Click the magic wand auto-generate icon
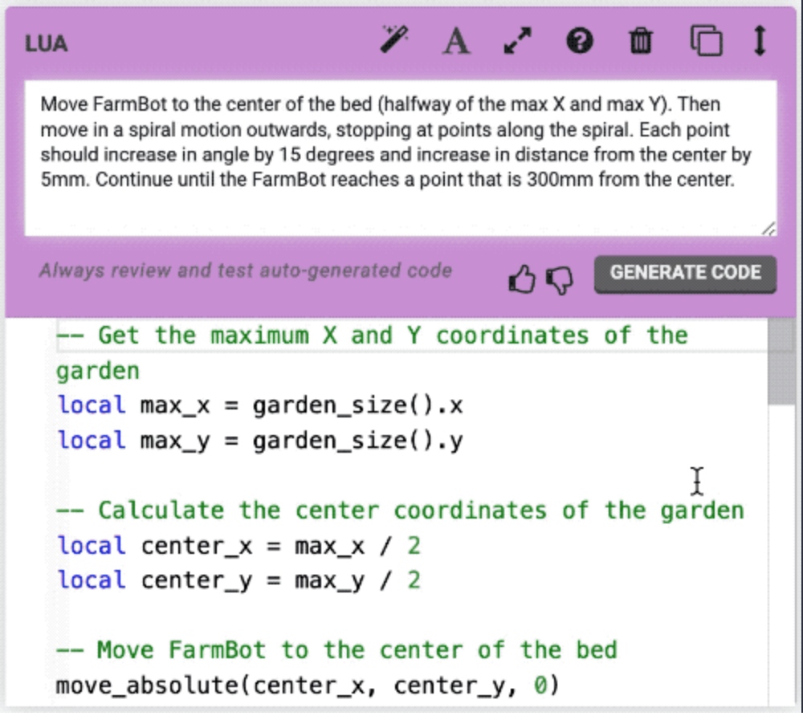Screen dimensions: 803x716 [393, 39]
